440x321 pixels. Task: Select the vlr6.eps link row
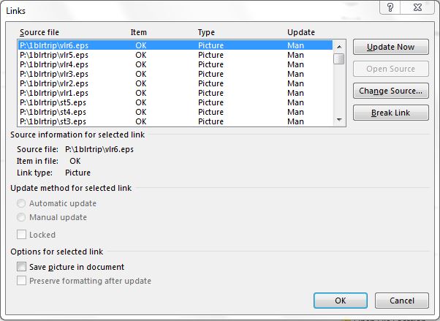[x=175, y=45]
